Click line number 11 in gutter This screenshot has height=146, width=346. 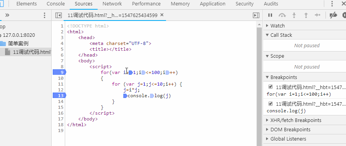61,84
